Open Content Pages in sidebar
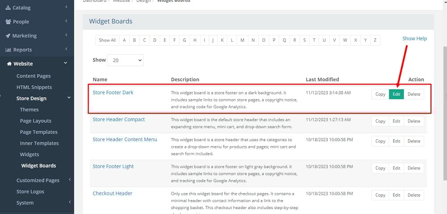Screen dimensions: 447x214 pyautogui.click(x=34, y=76)
